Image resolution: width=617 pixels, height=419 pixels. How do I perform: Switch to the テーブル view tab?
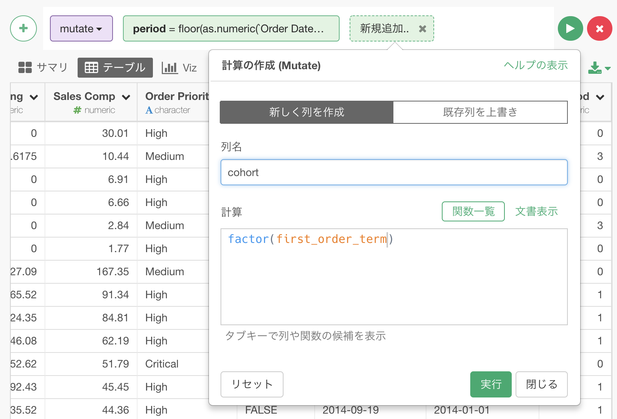pos(115,68)
